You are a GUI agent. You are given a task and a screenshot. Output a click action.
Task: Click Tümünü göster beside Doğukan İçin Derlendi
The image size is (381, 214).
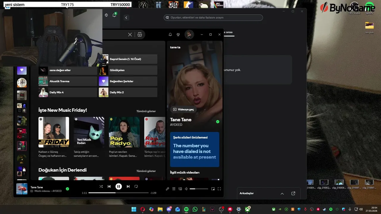pyautogui.click(x=146, y=171)
